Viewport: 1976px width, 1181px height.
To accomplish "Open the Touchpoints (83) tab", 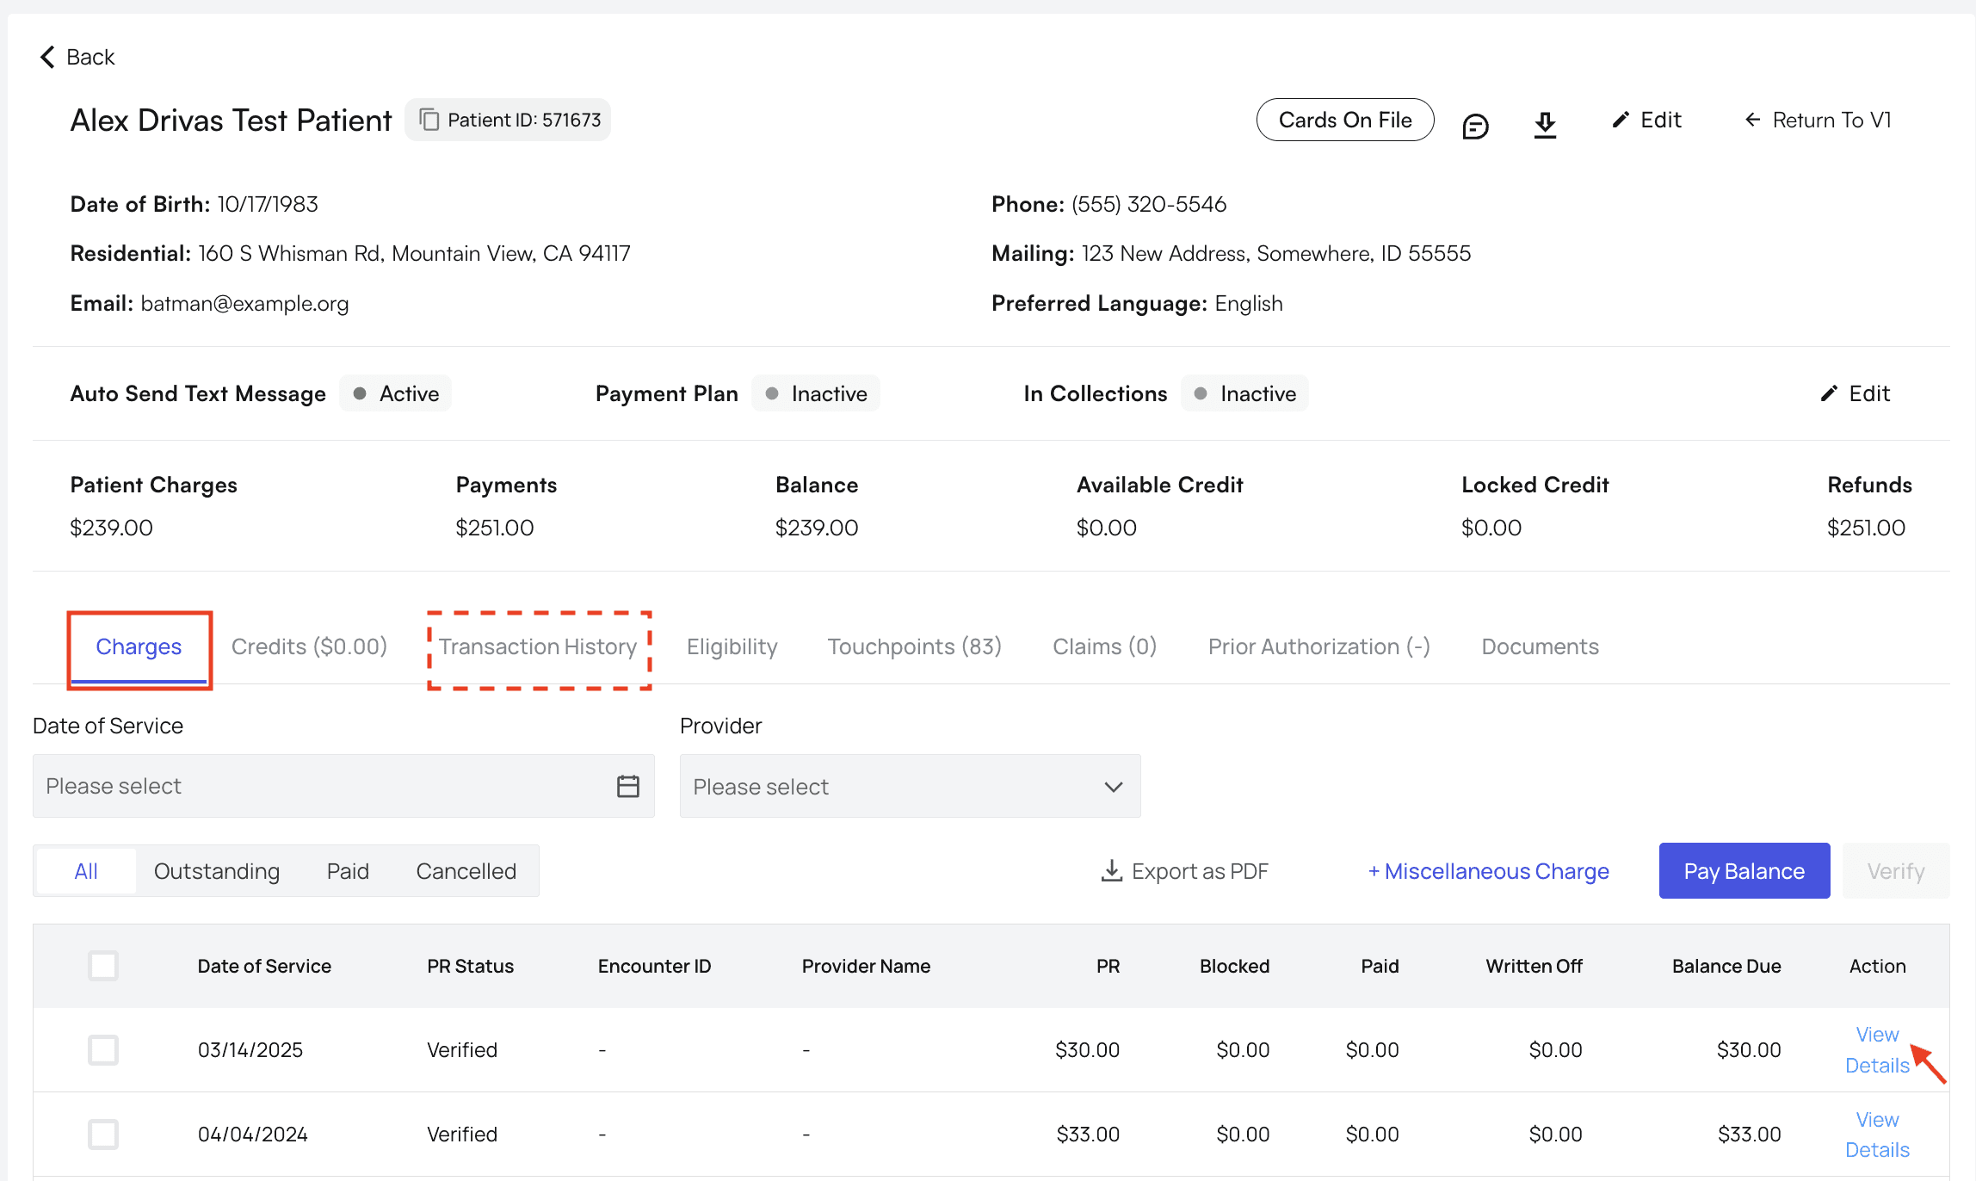I will tap(914, 646).
